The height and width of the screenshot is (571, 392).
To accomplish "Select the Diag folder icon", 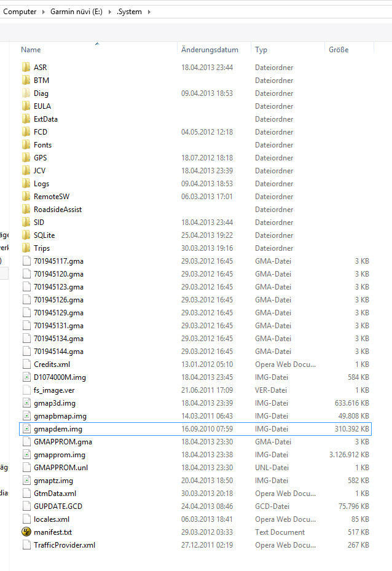I will tap(26, 93).
